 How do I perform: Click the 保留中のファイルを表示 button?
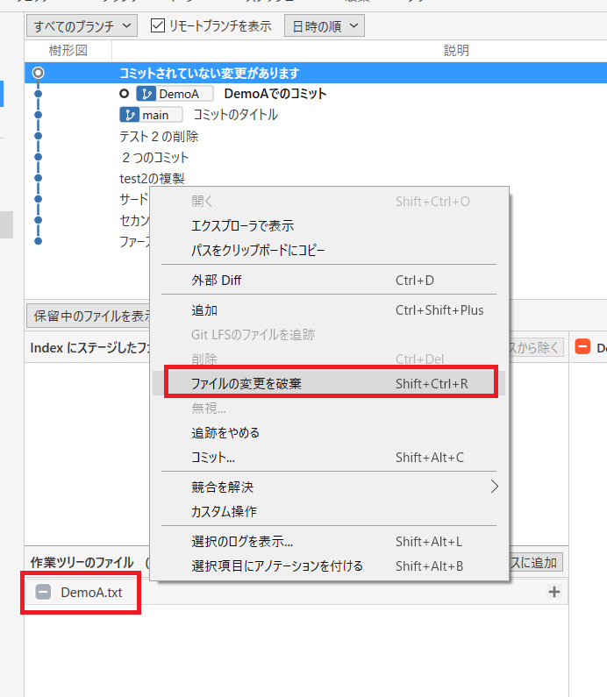pos(92,315)
